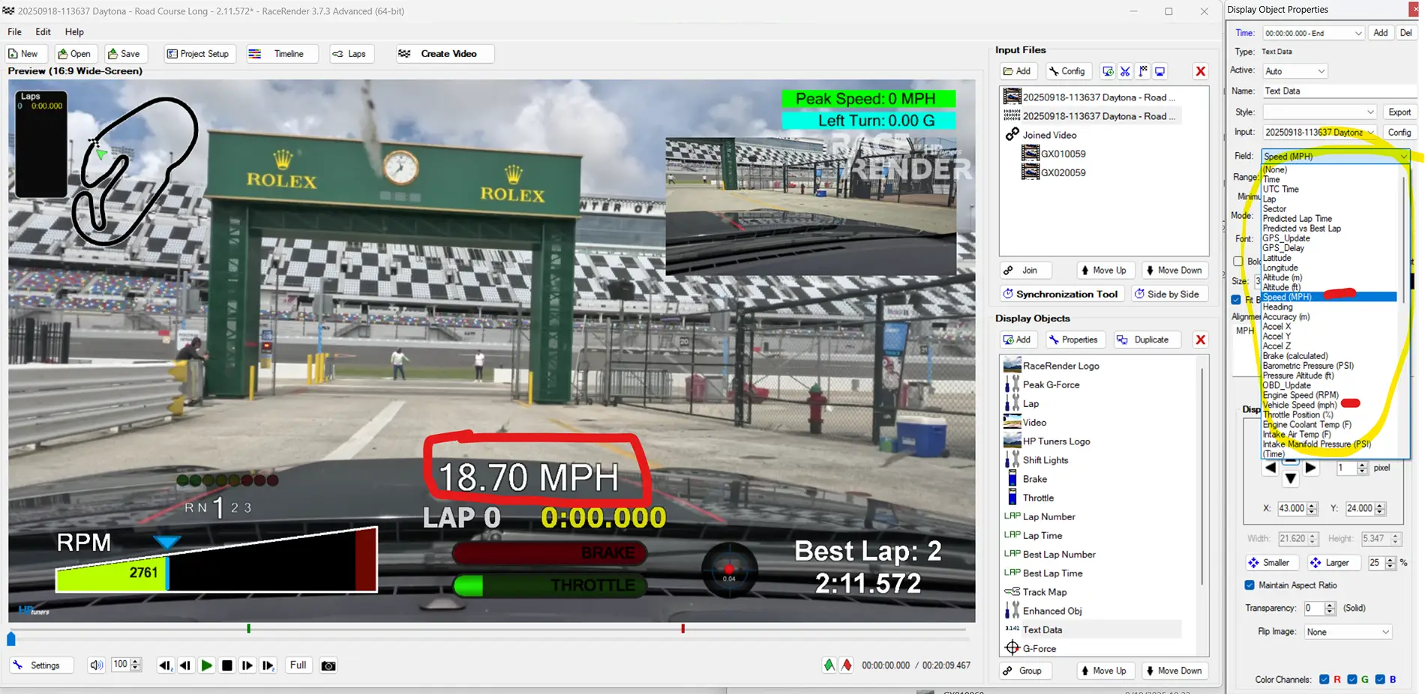Toggle the R color channel checkbox

pos(1324,680)
